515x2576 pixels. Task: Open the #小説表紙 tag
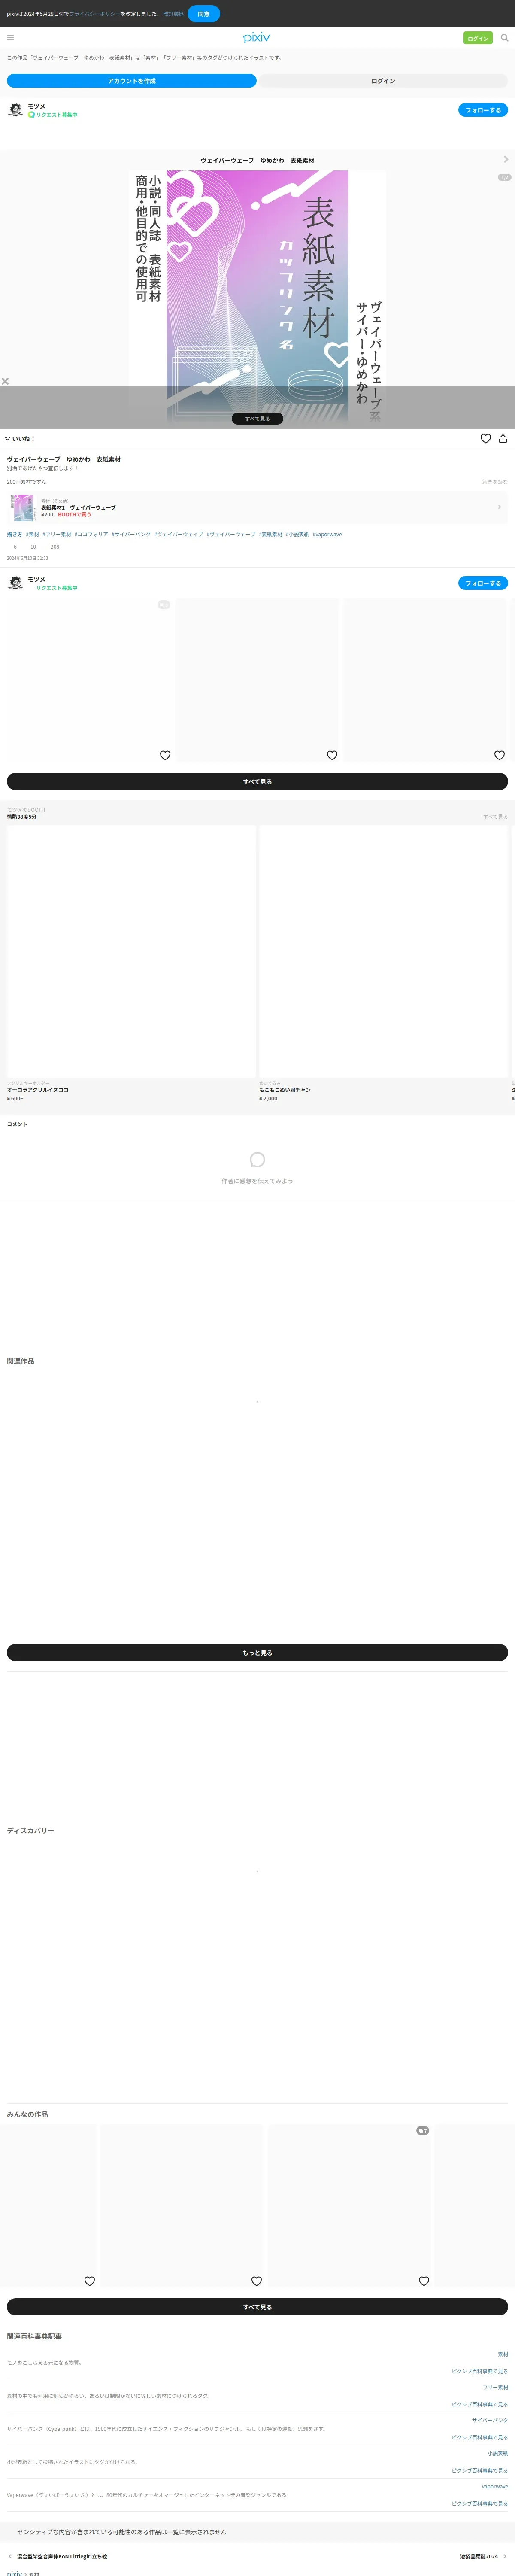coord(297,534)
